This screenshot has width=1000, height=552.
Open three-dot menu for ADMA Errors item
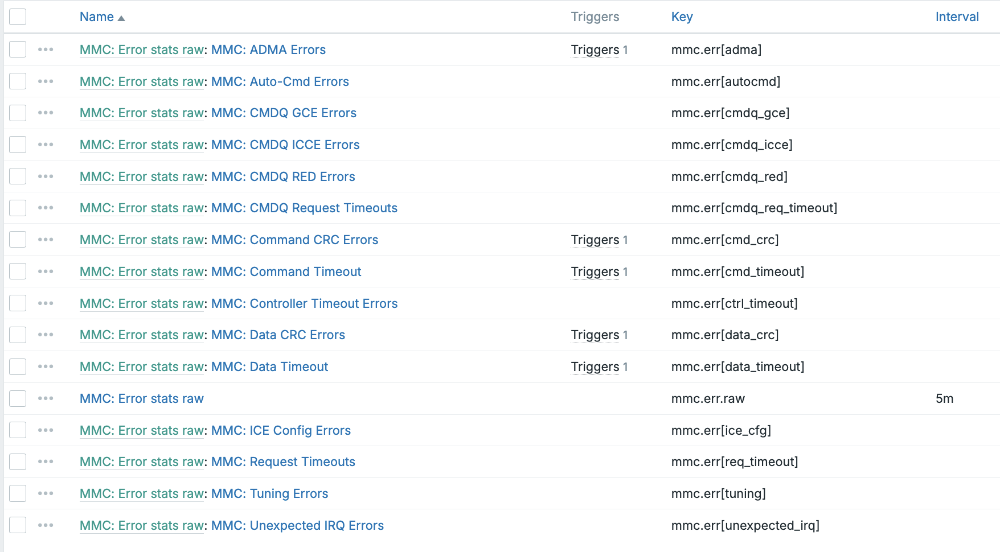pos(46,50)
